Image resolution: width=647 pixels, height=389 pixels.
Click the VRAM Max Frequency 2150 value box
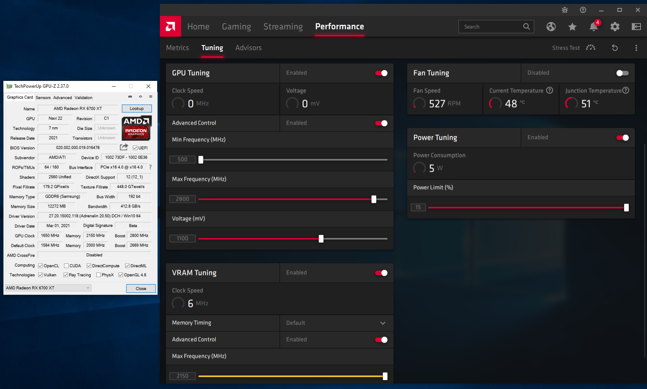pos(183,376)
